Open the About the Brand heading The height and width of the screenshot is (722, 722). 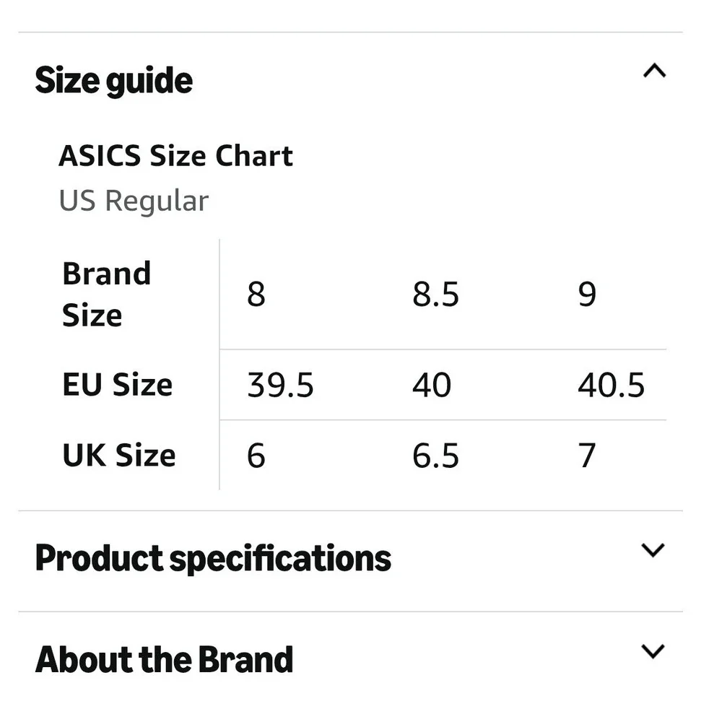click(164, 659)
